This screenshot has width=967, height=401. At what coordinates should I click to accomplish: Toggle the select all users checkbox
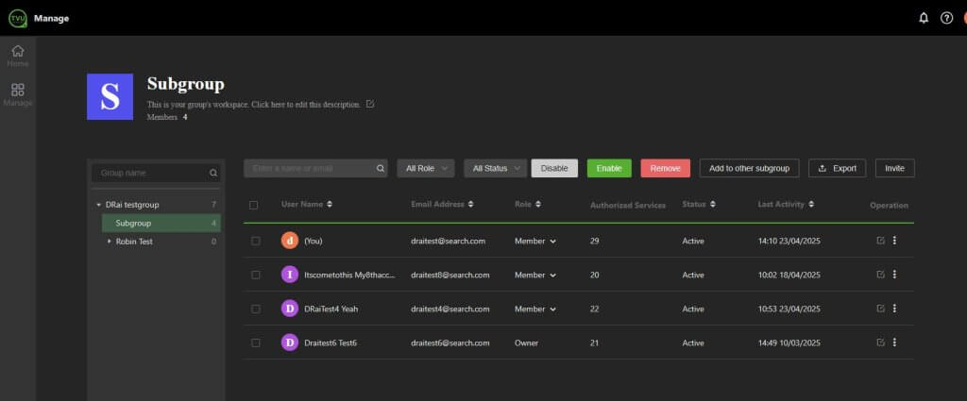point(253,205)
